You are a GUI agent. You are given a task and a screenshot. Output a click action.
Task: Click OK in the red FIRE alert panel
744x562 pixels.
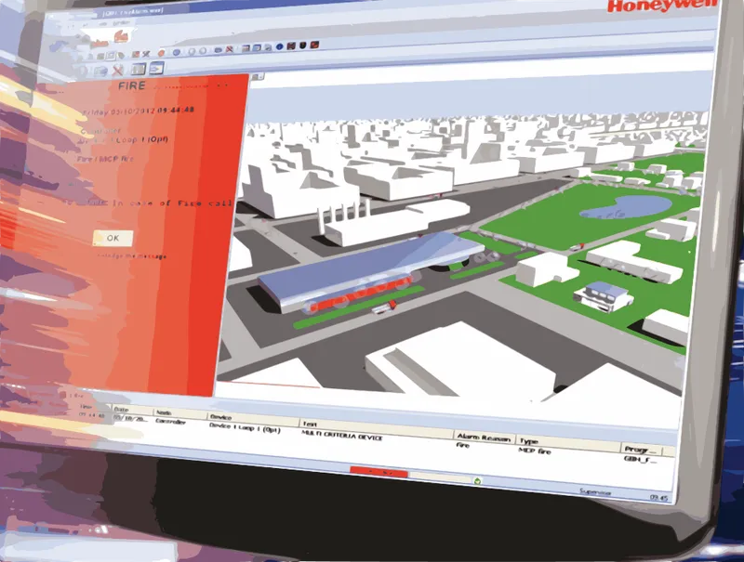pyautogui.click(x=113, y=238)
